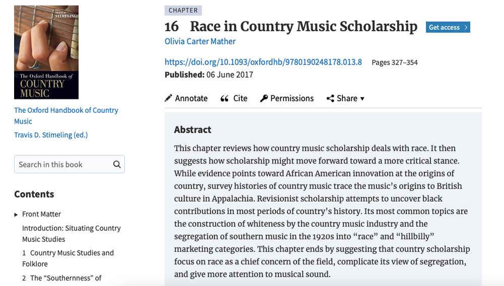This screenshot has width=504, height=286.
Task: Click the Annotate pencil icon
Action: coord(168,98)
